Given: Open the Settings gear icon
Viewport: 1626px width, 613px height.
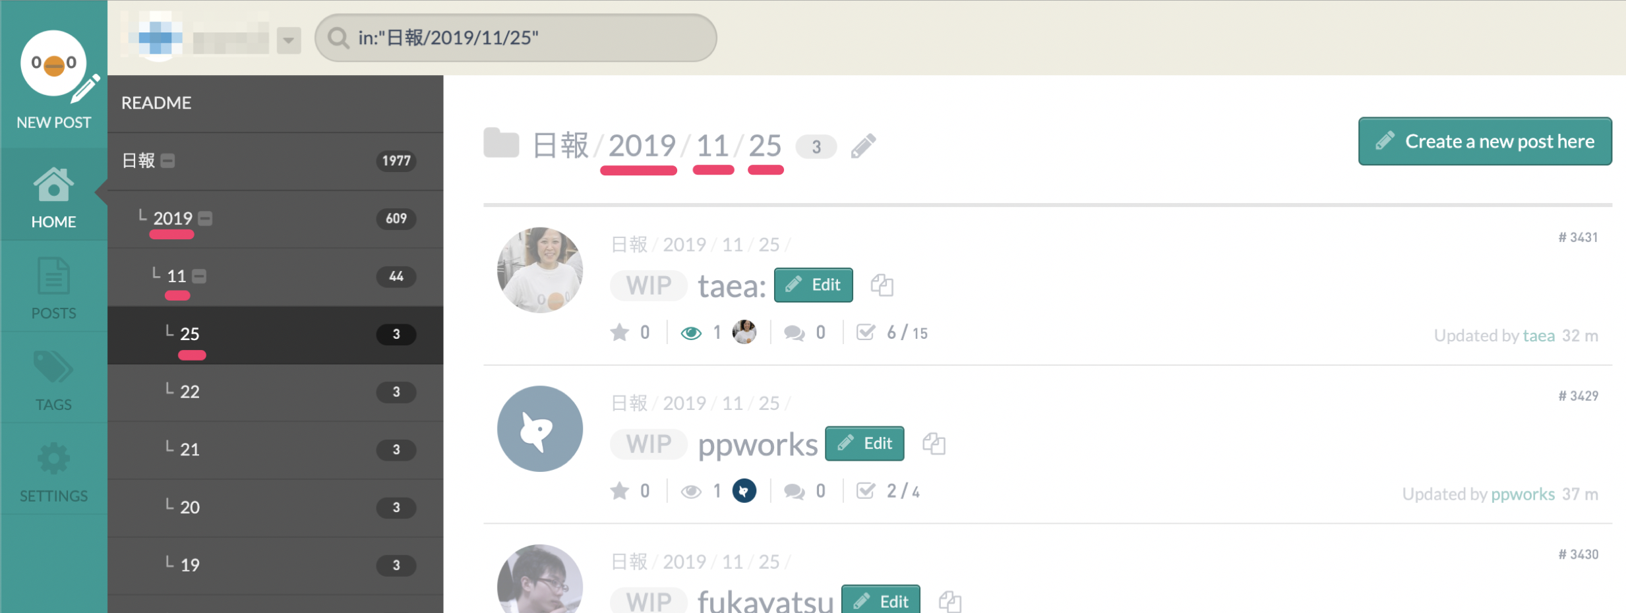Looking at the screenshot, I should [x=53, y=458].
